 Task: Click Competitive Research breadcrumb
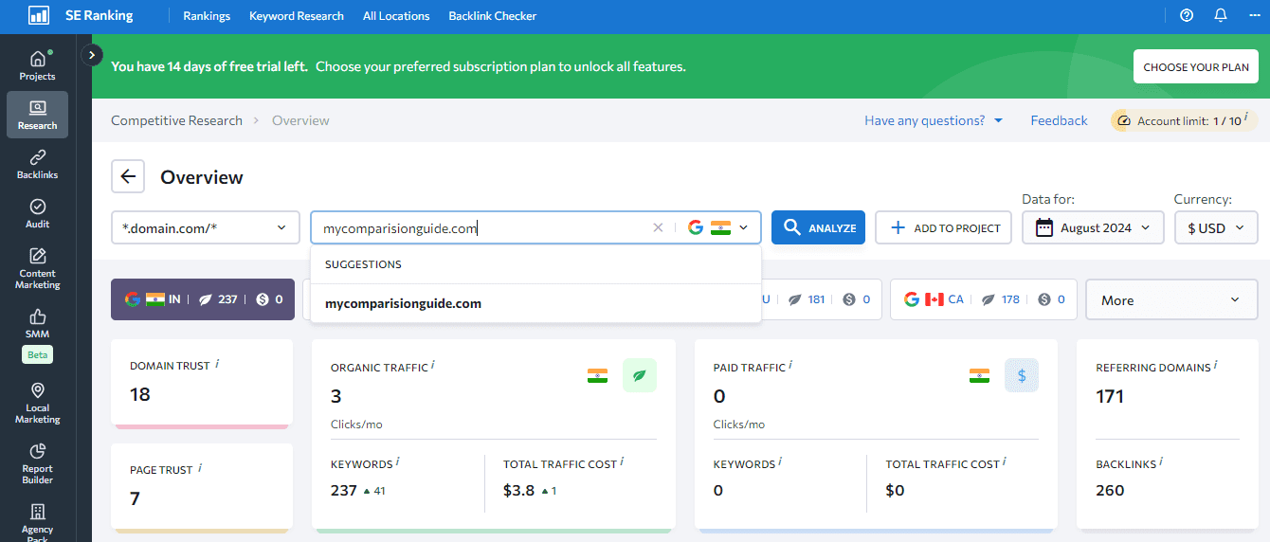click(176, 120)
